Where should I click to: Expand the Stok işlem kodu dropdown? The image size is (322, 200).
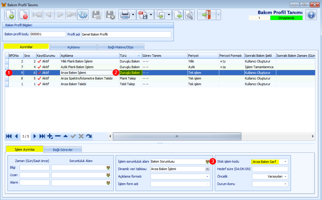tap(285, 161)
